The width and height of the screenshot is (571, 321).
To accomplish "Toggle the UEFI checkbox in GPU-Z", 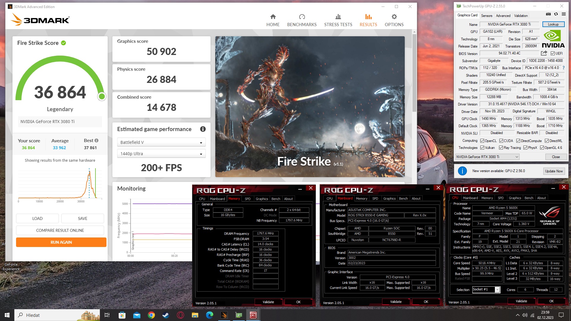I will click(x=553, y=53).
